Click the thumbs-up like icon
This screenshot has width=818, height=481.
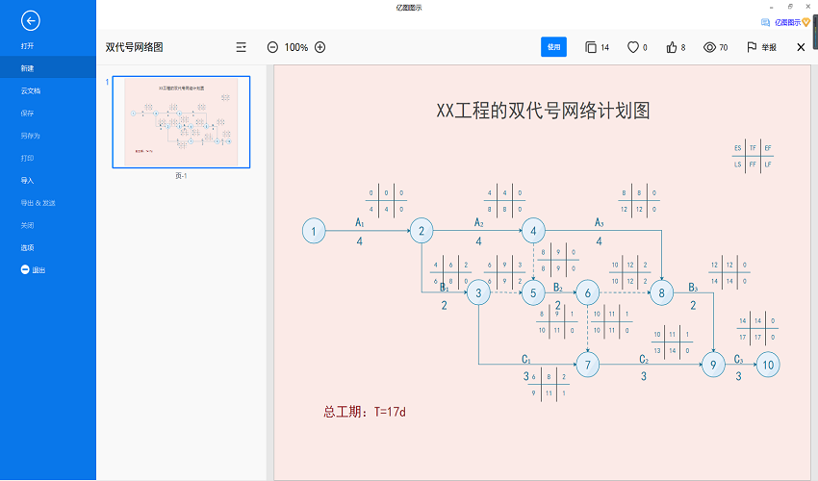point(672,47)
